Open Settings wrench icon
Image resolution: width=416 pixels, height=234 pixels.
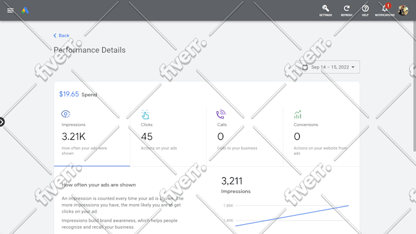(x=325, y=10)
